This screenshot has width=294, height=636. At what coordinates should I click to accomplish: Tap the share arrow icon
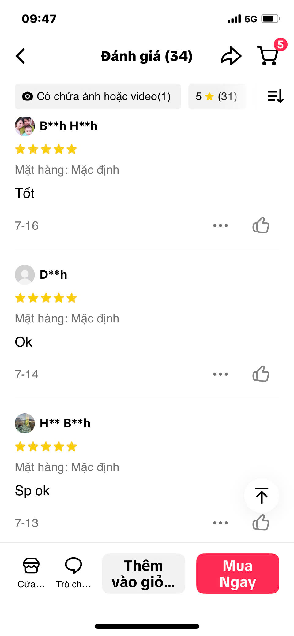tap(231, 56)
